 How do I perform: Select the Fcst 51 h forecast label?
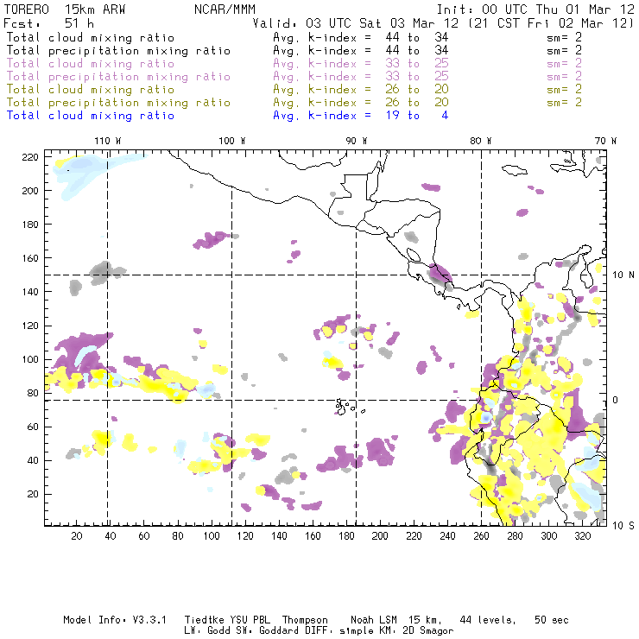(41, 23)
